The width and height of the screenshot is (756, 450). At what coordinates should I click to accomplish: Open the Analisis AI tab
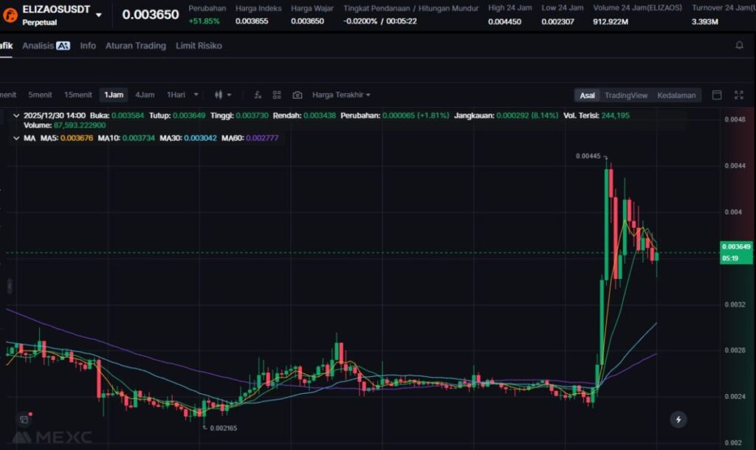46,46
